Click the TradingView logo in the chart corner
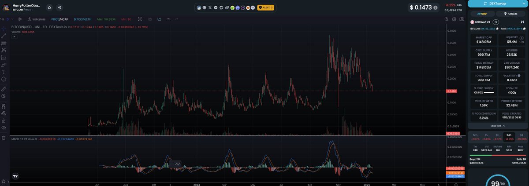 (15, 176)
